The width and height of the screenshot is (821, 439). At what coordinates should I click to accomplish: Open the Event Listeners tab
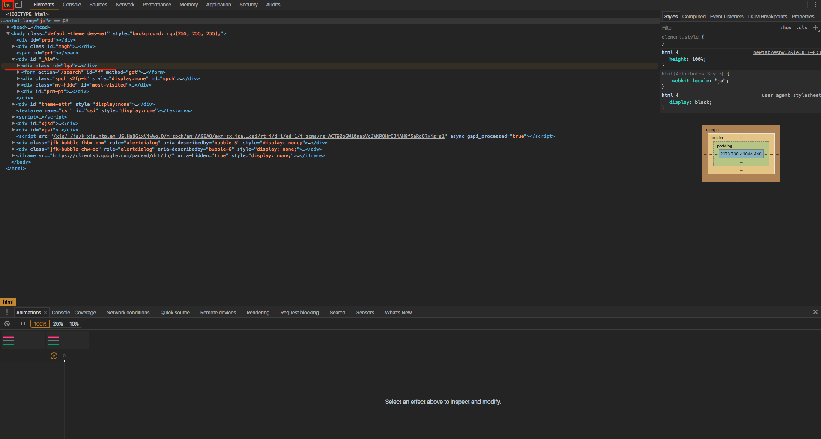(727, 17)
